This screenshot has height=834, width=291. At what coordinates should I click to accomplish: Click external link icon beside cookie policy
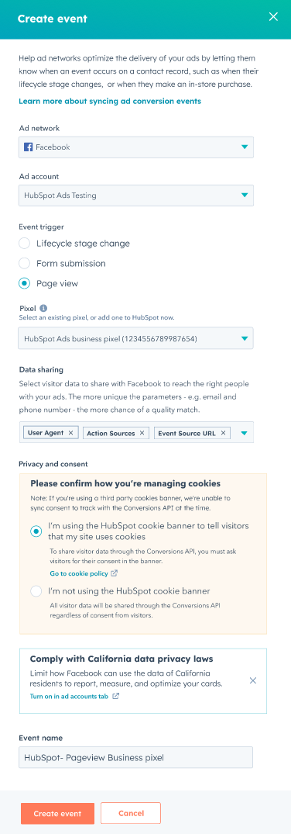pyautogui.click(x=115, y=574)
